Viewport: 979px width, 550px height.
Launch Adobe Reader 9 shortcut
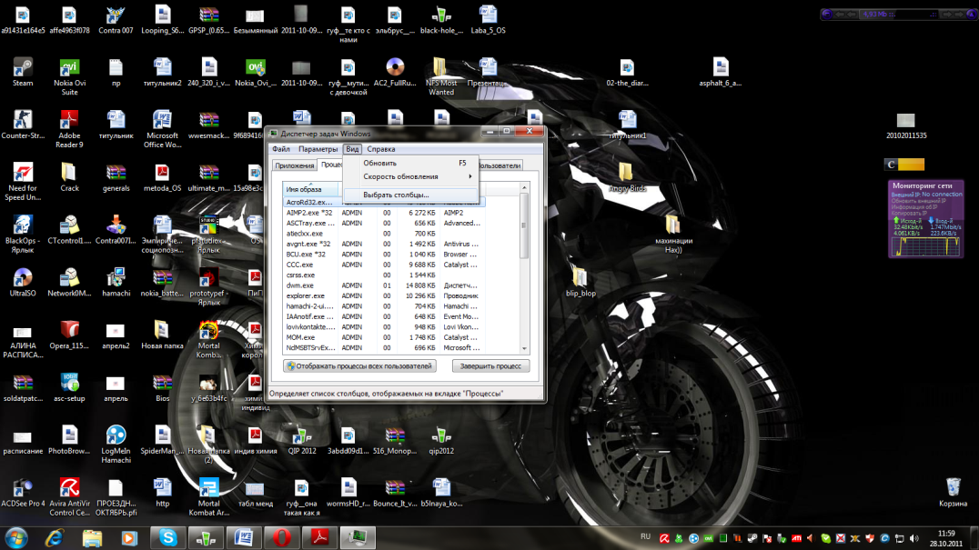69,129
